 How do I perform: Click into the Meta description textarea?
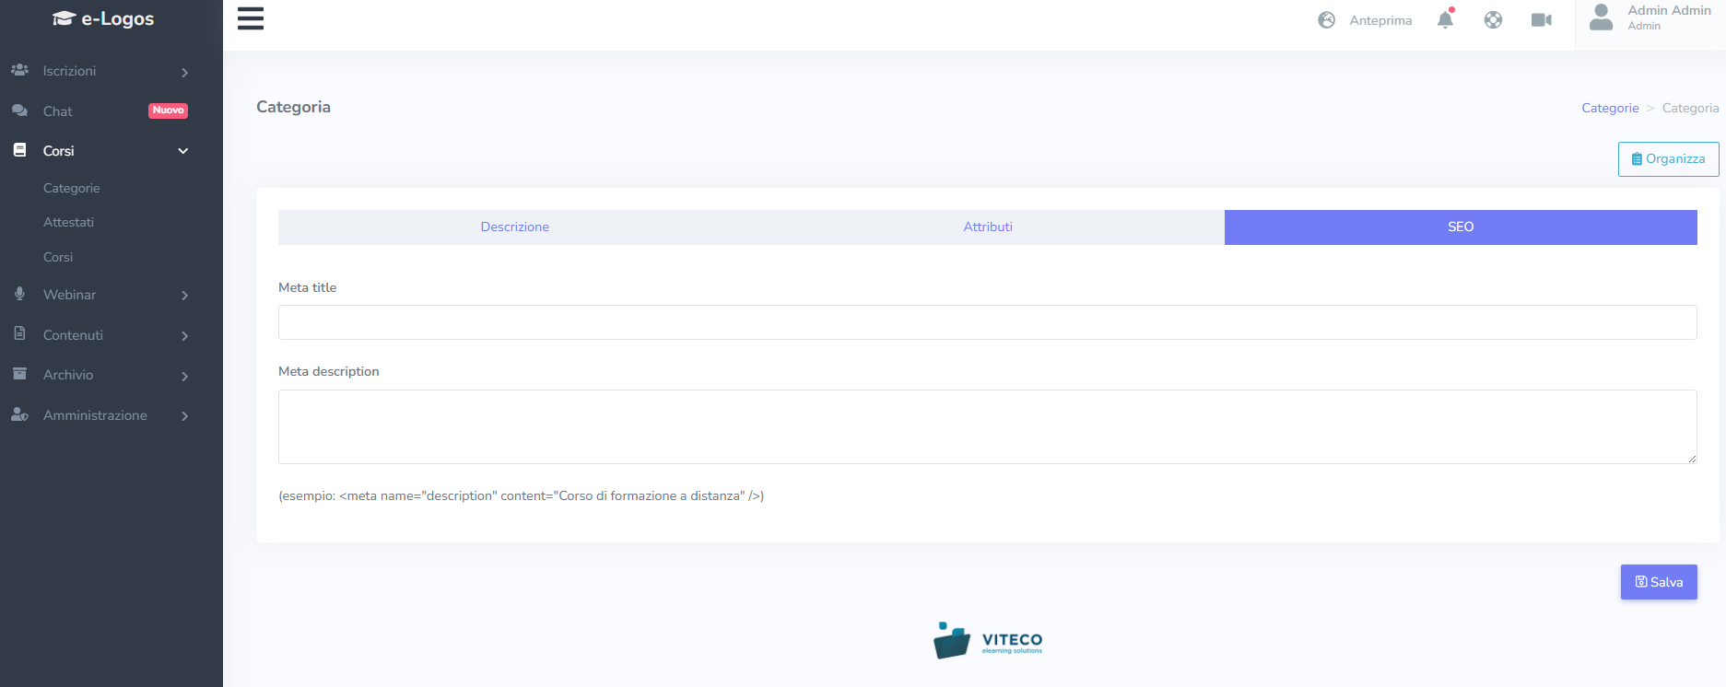(987, 426)
